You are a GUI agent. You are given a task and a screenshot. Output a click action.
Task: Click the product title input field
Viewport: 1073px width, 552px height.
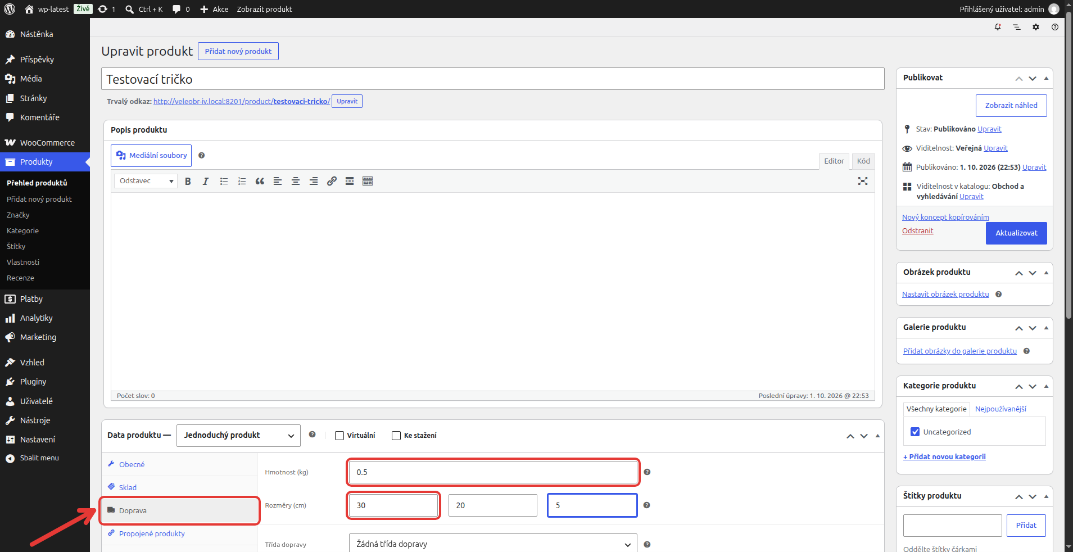[x=493, y=79]
